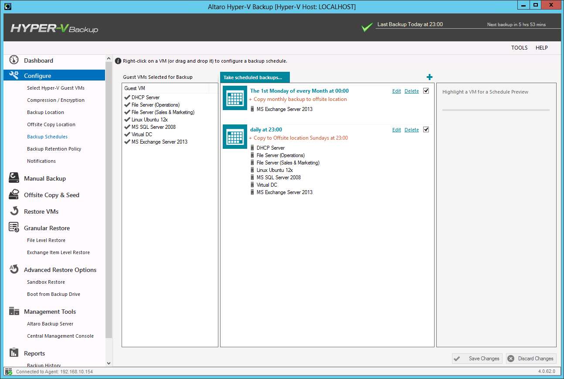Click MS SQL Server 2008 under daily schedule
Screen dimensions: 564x379
pyautogui.click(x=279, y=178)
